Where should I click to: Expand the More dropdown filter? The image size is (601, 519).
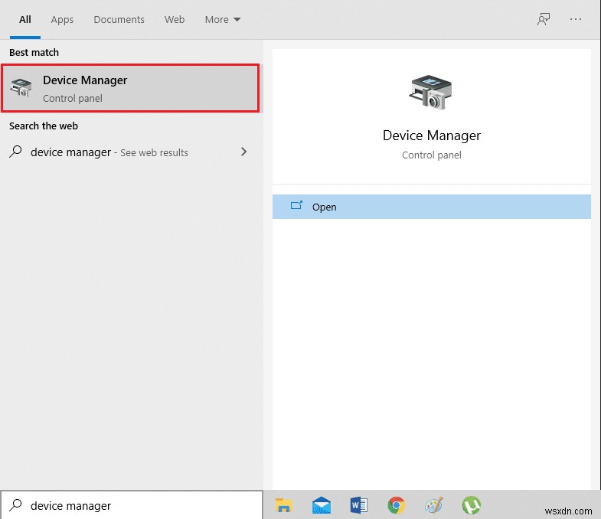(222, 20)
